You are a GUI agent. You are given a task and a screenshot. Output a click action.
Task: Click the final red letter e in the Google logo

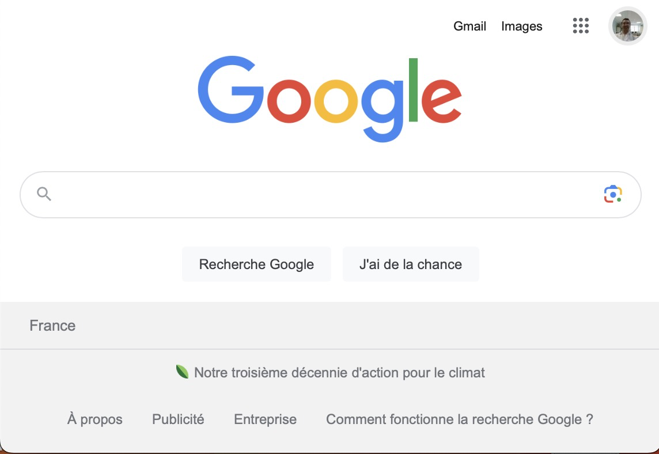coord(441,101)
